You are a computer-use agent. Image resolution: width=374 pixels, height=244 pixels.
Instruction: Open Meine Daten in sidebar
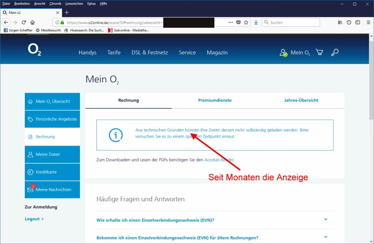[x=52, y=154]
